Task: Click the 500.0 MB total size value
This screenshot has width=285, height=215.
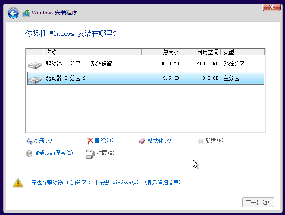Action: [168, 63]
